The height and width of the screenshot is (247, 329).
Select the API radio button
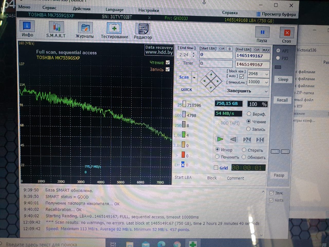[x=278, y=50]
